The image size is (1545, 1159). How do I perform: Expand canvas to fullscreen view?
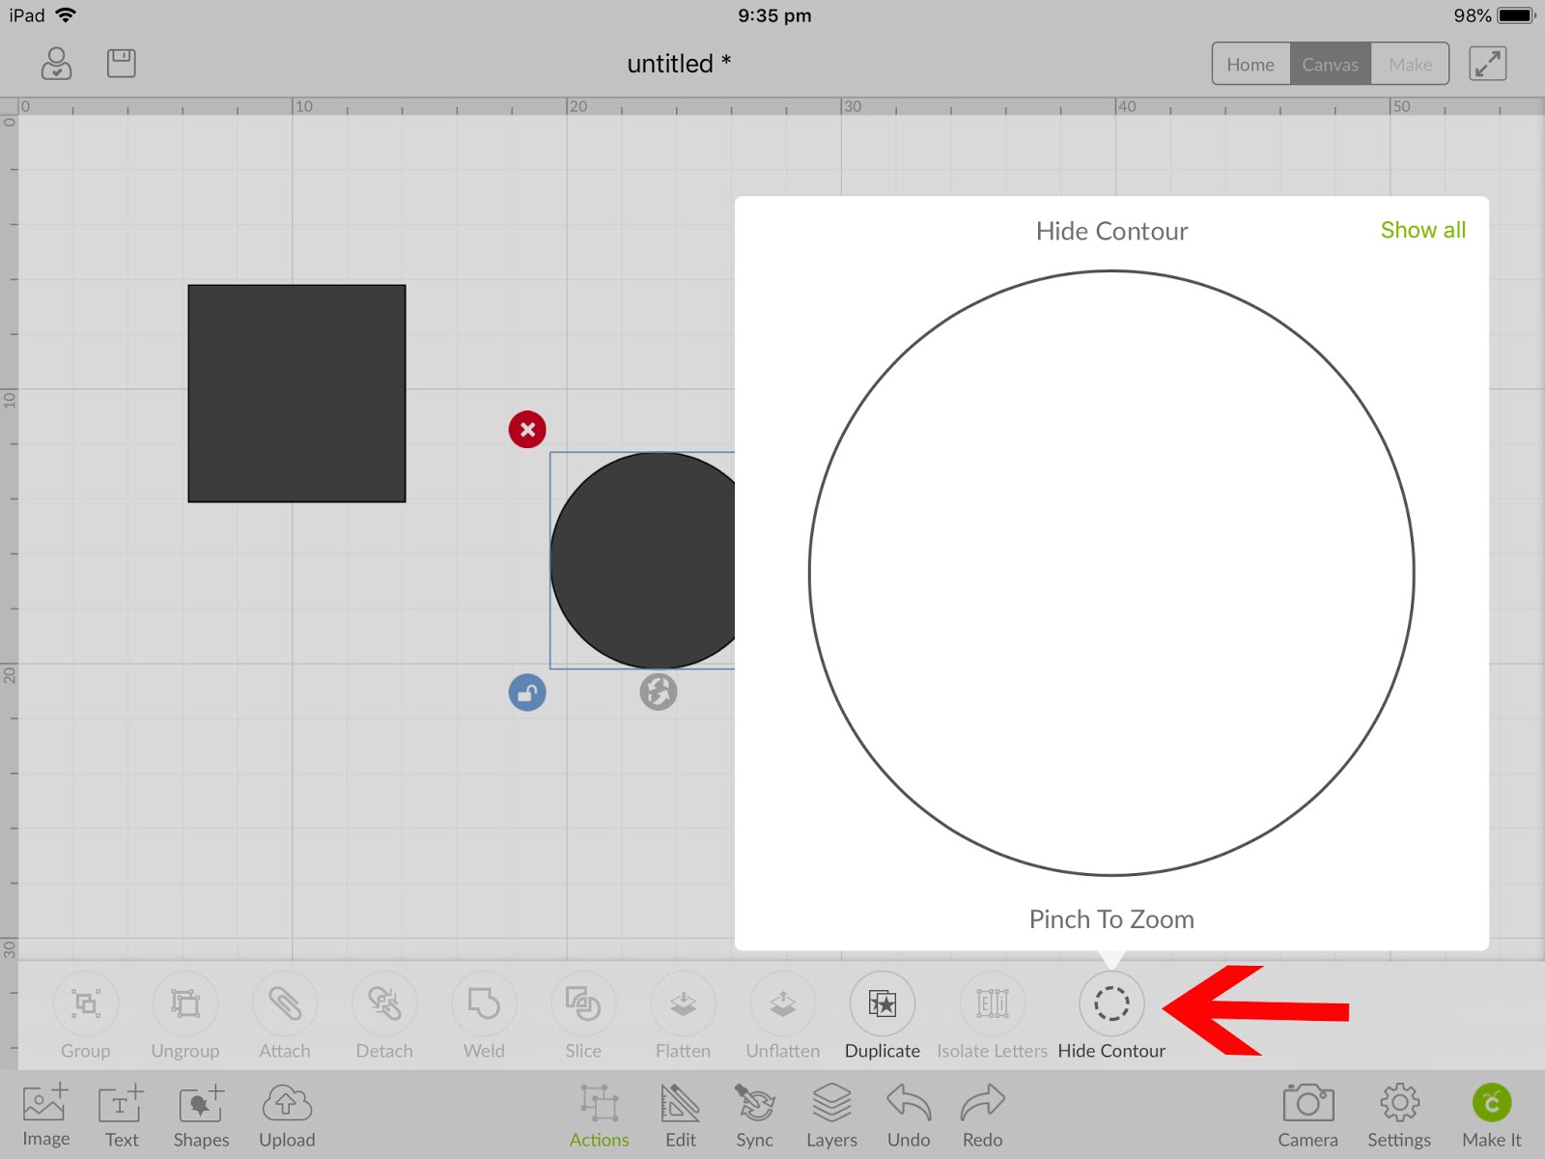(x=1487, y=63)
